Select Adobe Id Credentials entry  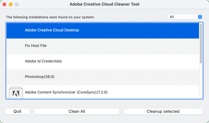(103, 62)
